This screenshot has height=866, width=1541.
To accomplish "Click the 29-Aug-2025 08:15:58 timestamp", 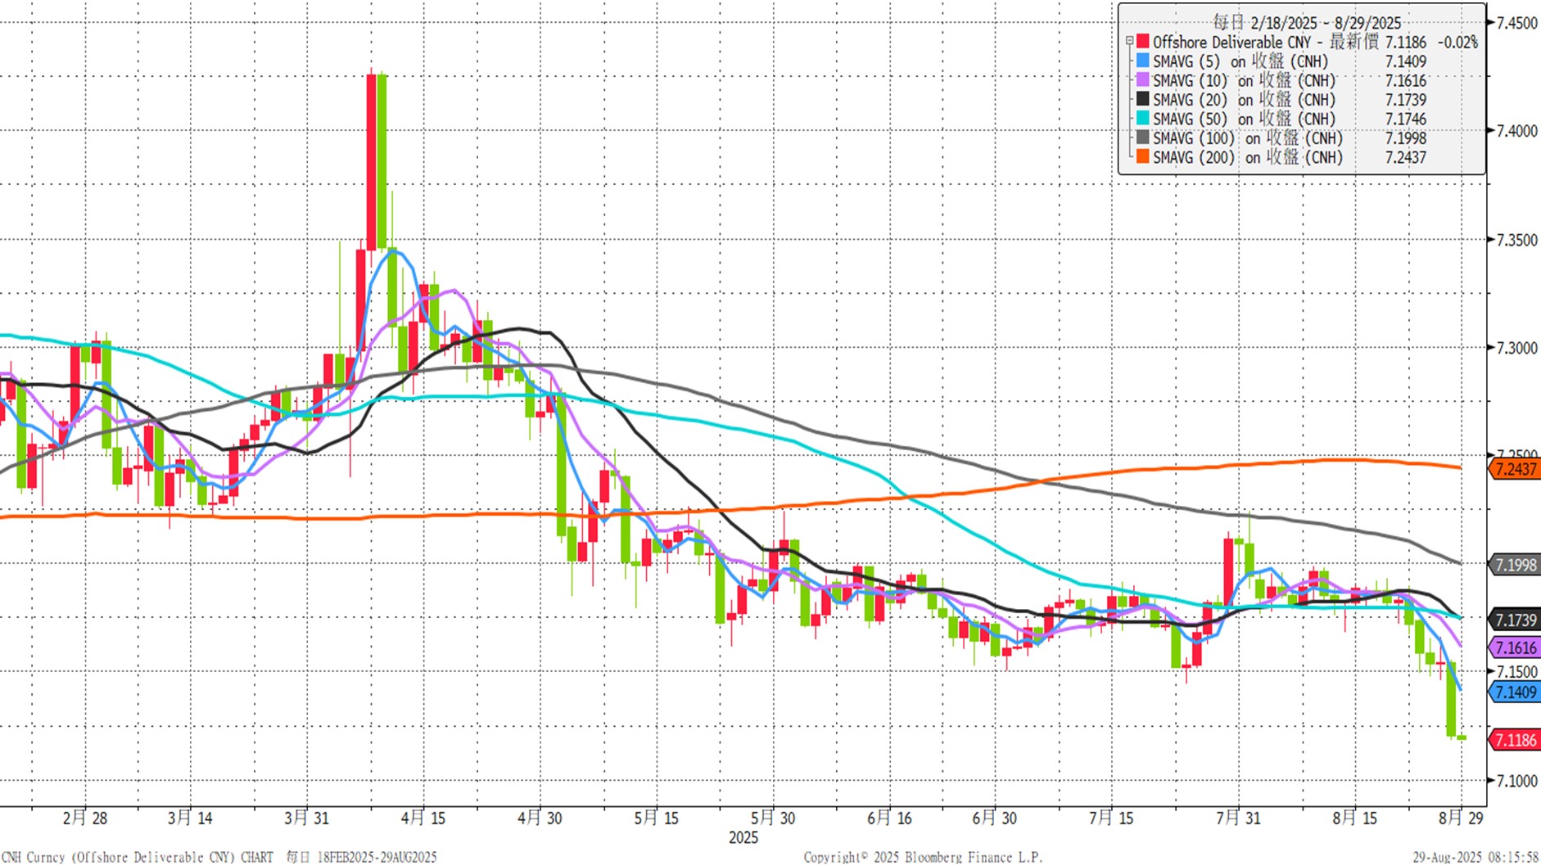I will click(x=1475, y=857).
